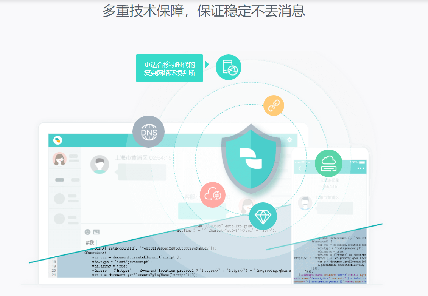The height and width of the screenshot is (296, 428).
Task: Click the image attachment icon
Action: (x=96, y=232)
